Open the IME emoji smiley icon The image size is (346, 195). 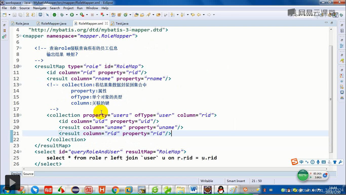click(313, 162)
